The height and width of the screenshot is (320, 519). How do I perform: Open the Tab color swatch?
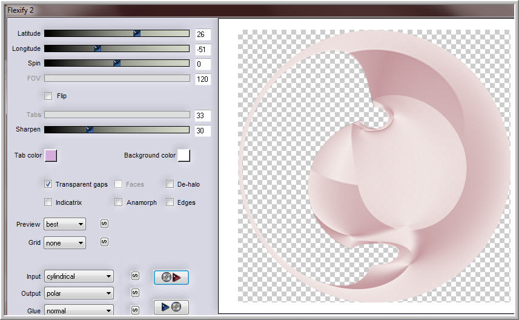pyautogui.click(x=51, y=155)
